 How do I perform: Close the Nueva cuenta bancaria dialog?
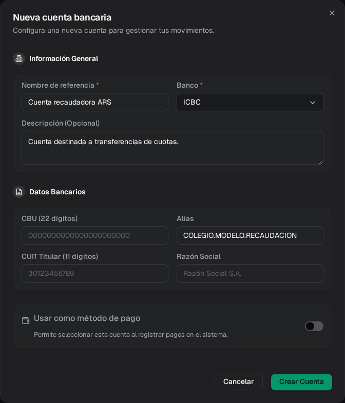tap(332, 13)
